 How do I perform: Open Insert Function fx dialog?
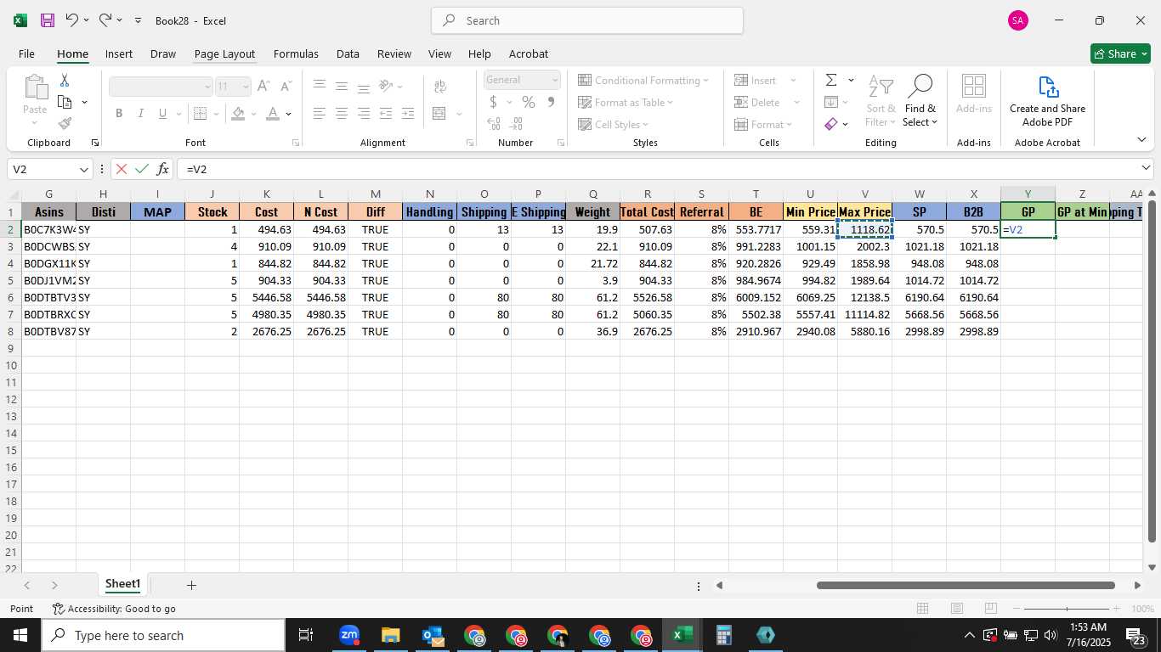(162, 169)
